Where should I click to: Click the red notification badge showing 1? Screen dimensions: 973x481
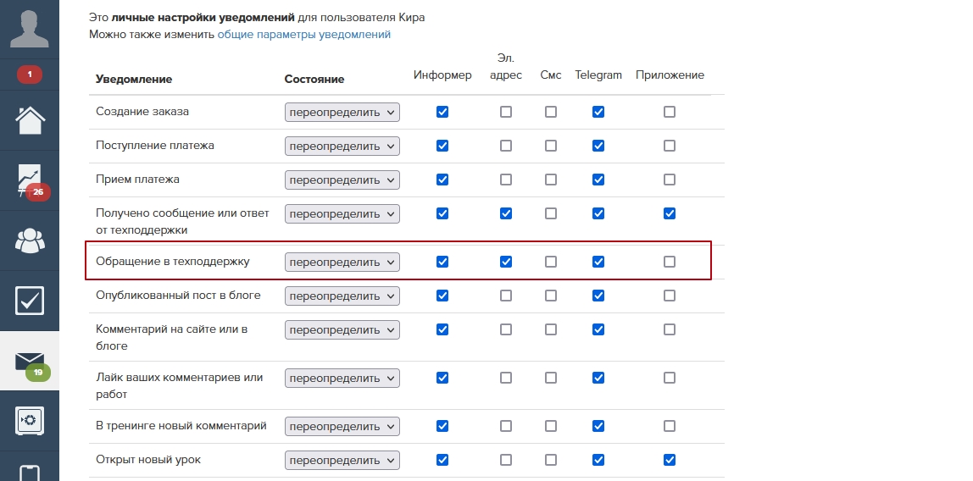30,75
